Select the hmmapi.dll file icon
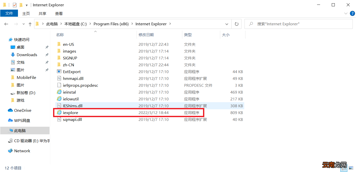 59,78
